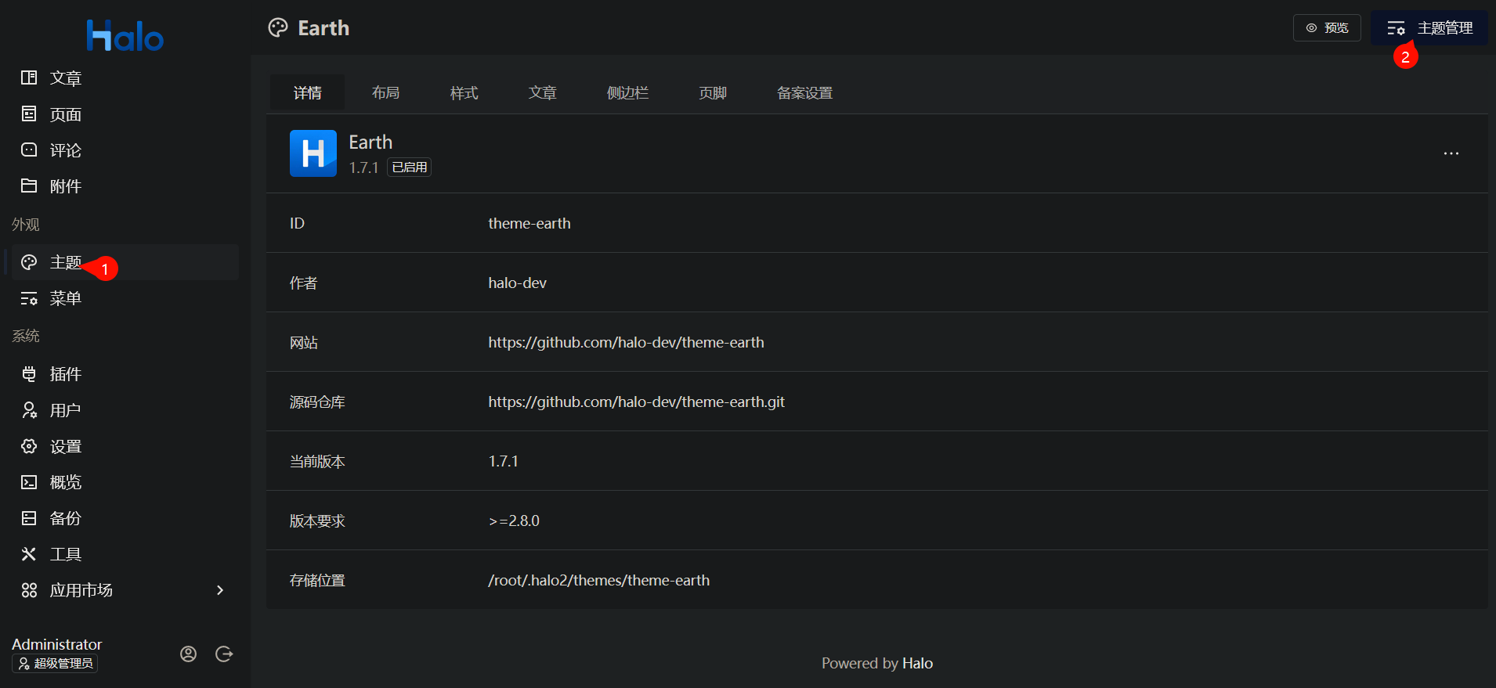This screenshot has width=1496, height=688.
Task: Select the >=2.8.0 version requirement
Action: pyautogui.click(x=514, y=521)
